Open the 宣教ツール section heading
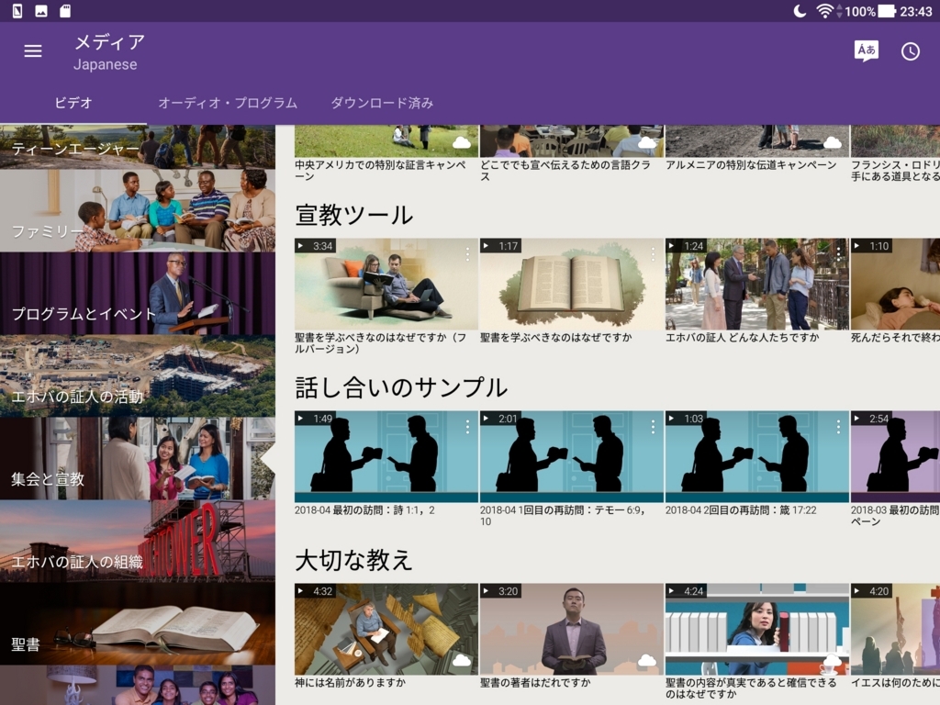Viewport: 940px width, 705px height. (353, 215)
